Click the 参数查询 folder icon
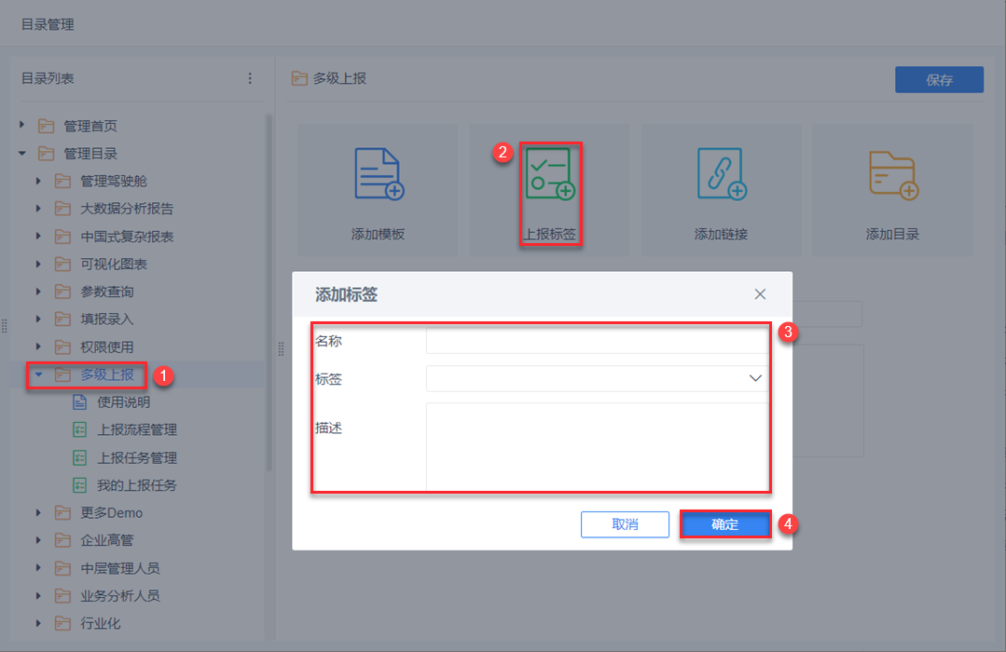Viewport: 1006px width, 652px height. 62,292
